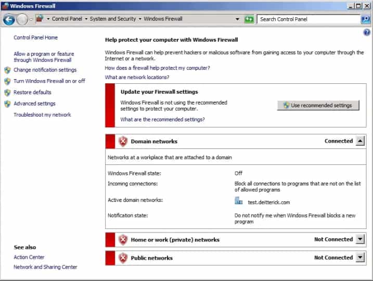Go to Control Panel Home

click(36, 37)
